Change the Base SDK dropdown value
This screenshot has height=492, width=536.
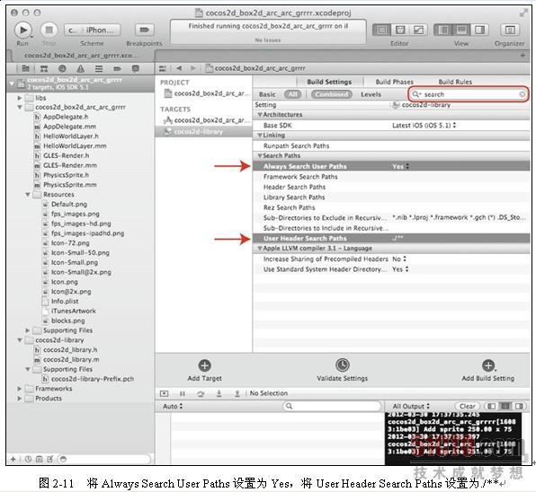pos(424,125)
